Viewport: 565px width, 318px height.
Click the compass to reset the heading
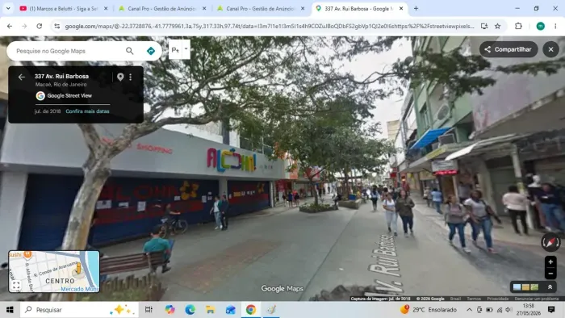pyautogui.click(x=550, y=242)
